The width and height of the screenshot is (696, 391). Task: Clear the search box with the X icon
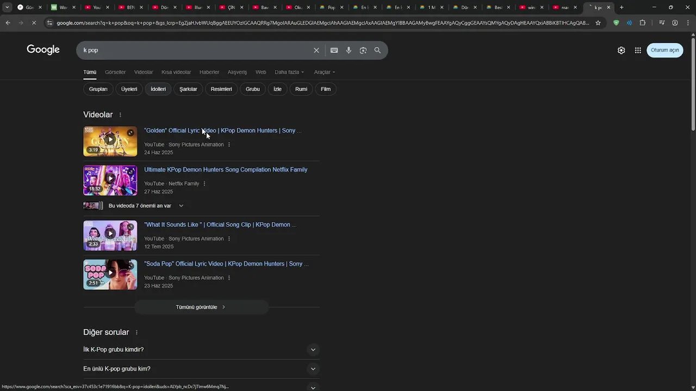tap(316, 50)
